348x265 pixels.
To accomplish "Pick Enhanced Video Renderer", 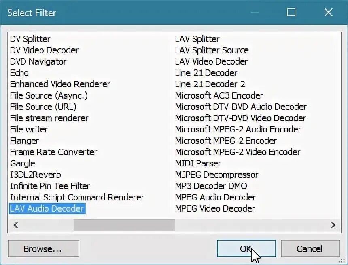I will coord(60,84).
